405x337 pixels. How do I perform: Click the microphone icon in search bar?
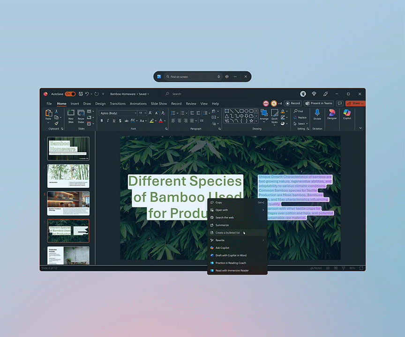point(218,77)
